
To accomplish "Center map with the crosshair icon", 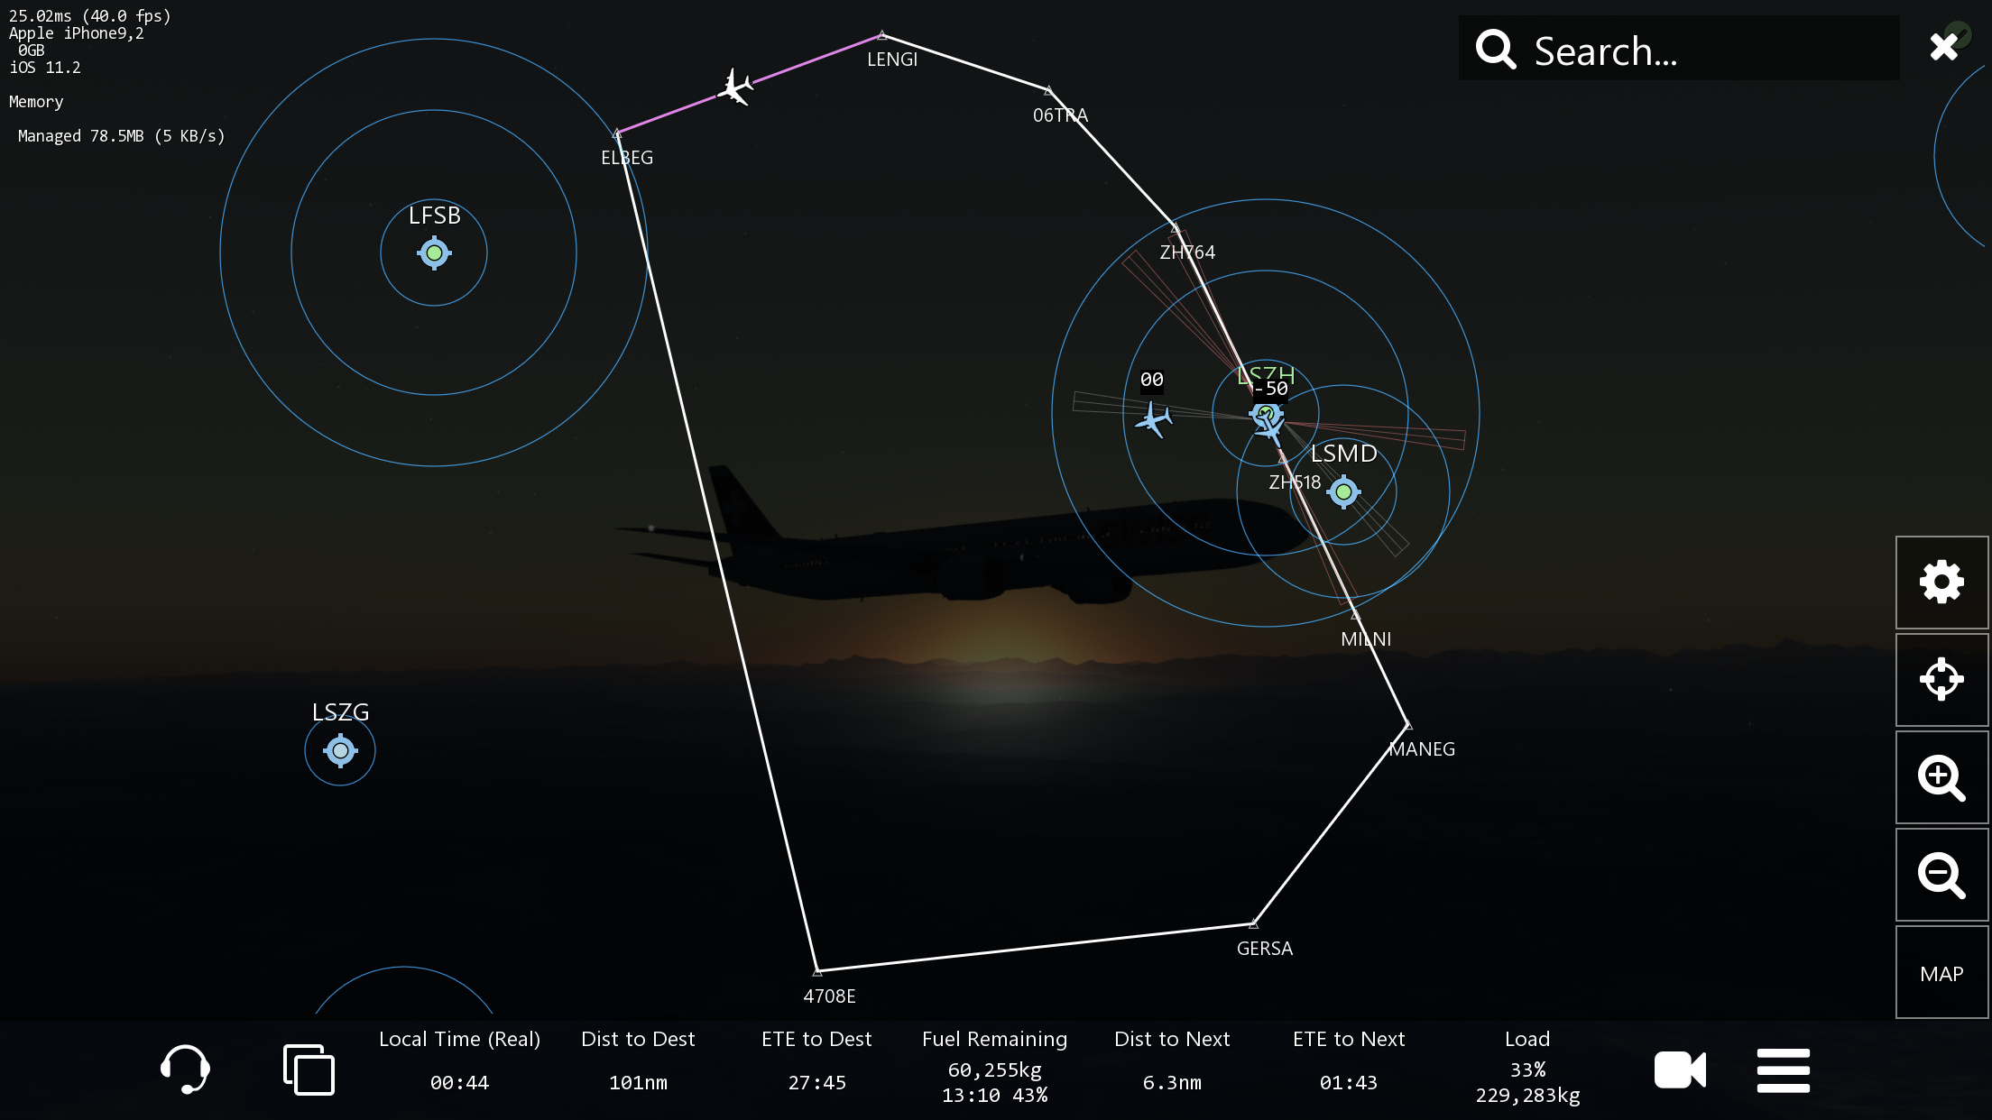I will tap(1941, 680).
